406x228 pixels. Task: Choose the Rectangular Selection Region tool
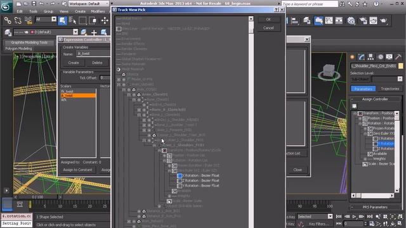(x=82, y=20)
